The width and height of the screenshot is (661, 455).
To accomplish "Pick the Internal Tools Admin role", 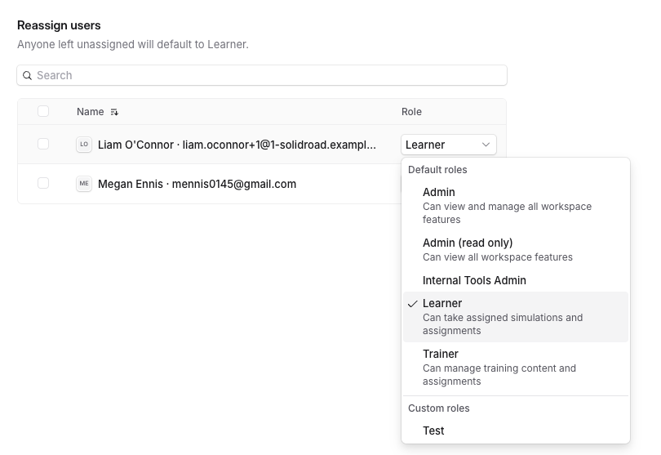I will point(516,280).
